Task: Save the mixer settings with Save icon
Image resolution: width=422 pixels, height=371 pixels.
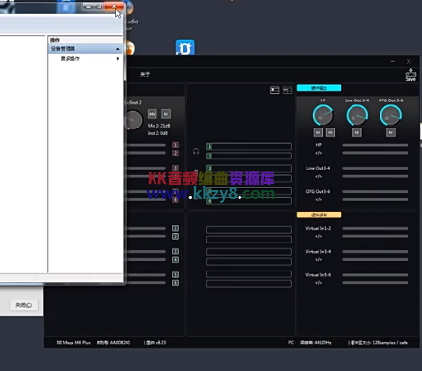Action: pos(410,74)
